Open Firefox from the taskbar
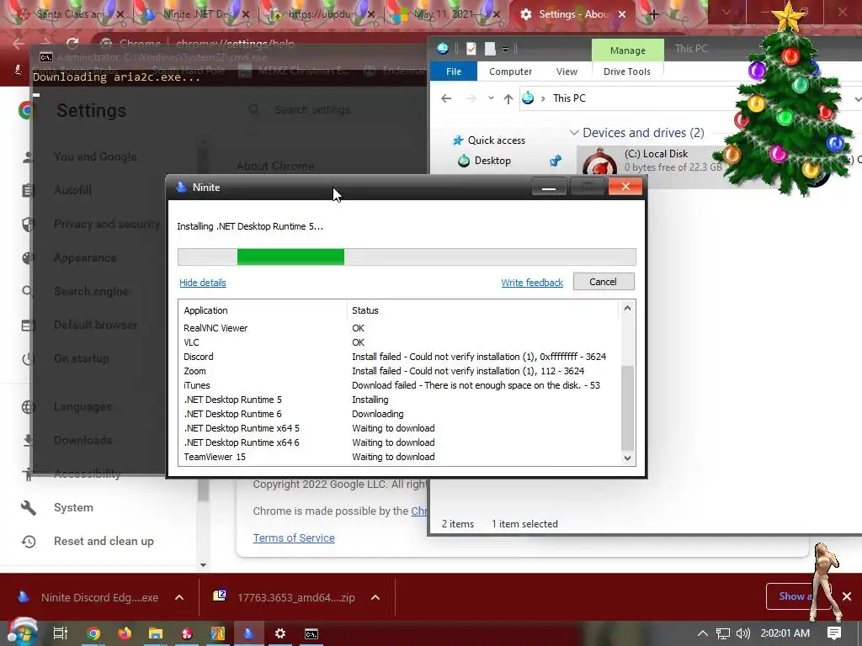The image size is (862, 646). click(125, 633)
